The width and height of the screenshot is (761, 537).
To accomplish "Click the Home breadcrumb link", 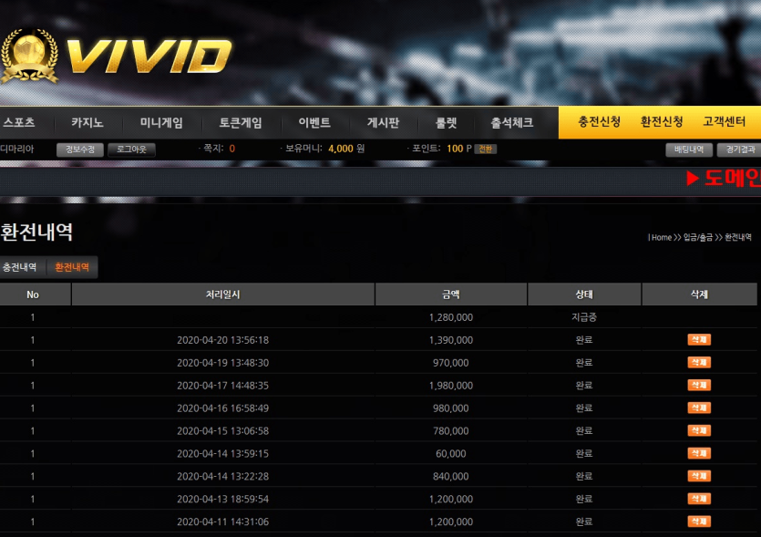I will point(661,237).
